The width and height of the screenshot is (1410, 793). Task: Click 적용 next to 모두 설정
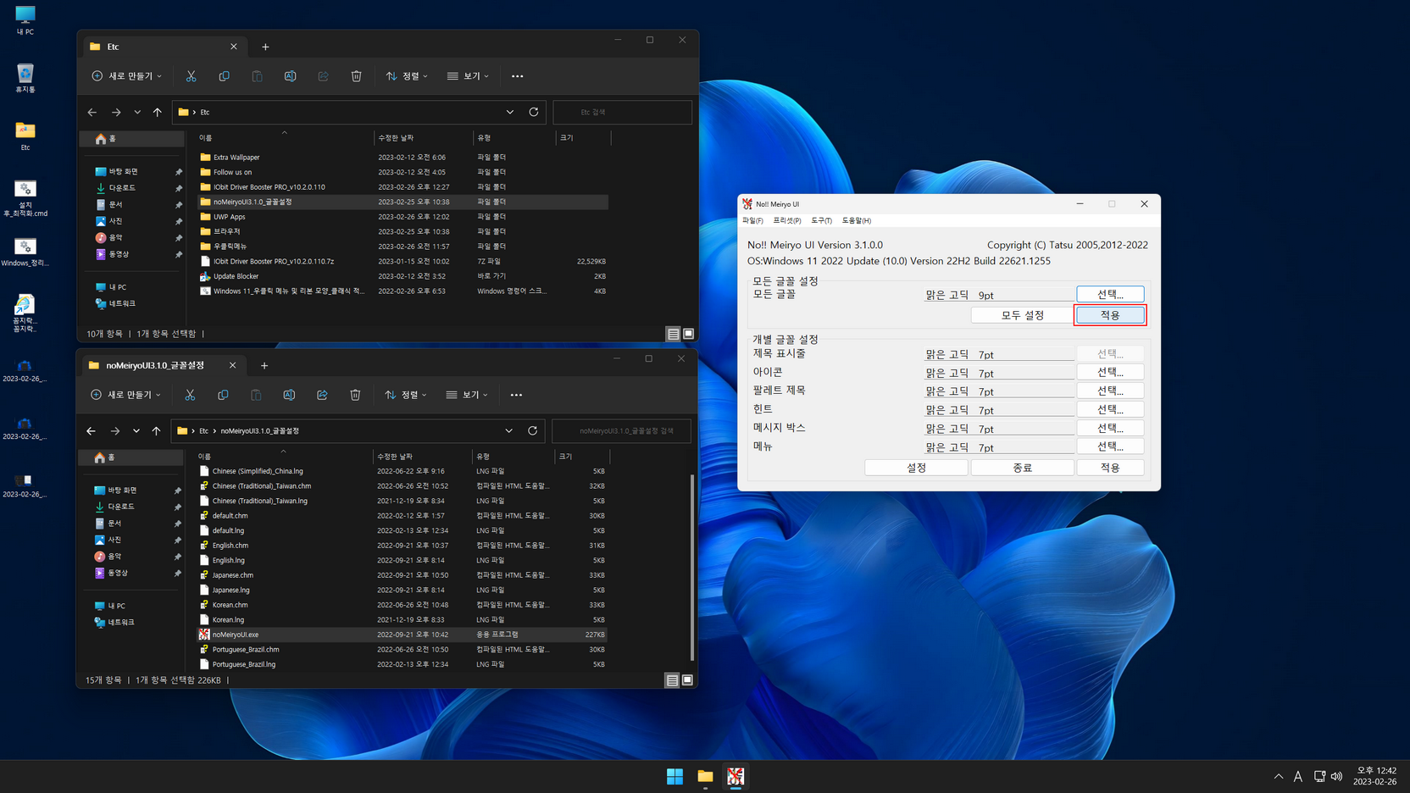[x=1110, y=315]
